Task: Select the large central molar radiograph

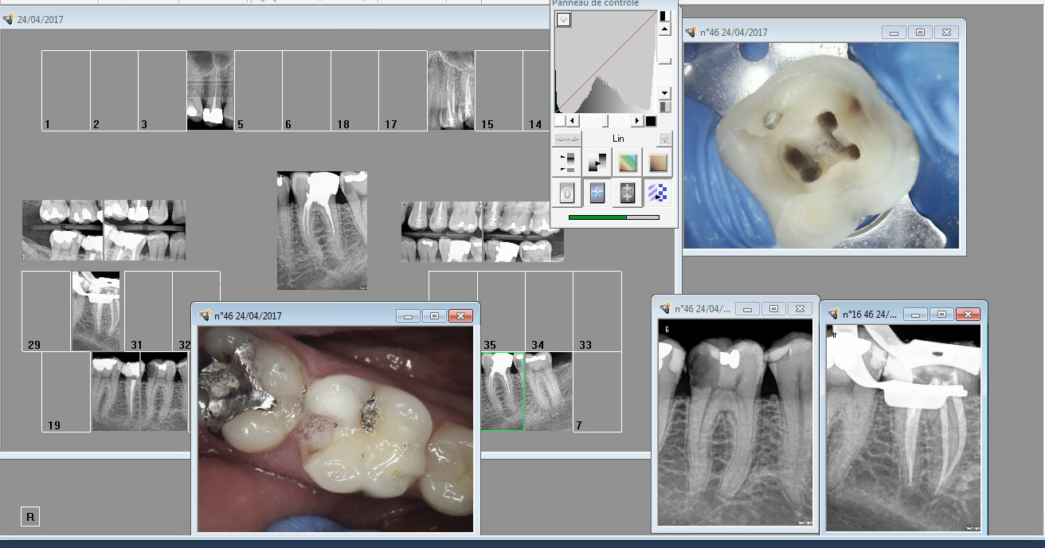Action: [x=322, y=230]
